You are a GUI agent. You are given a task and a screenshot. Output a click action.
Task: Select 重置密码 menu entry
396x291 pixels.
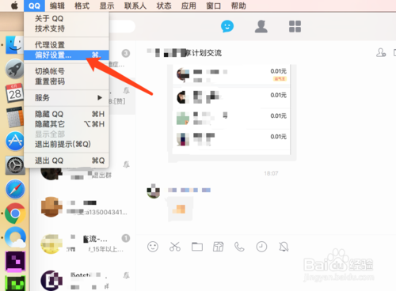[x=67, y=81]
